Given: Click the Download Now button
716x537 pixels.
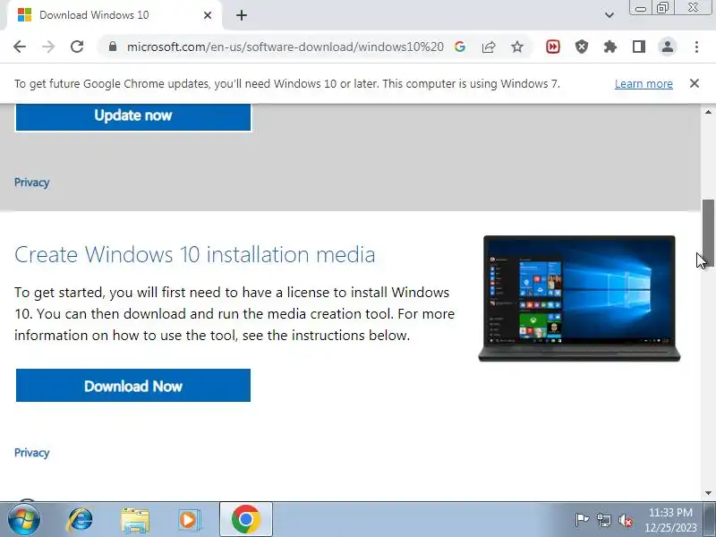Looking at the screenshot, I should point(132,386).
